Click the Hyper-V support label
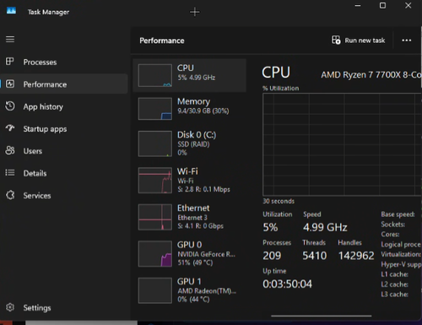The image size is (422, 325). coord(401,264)
